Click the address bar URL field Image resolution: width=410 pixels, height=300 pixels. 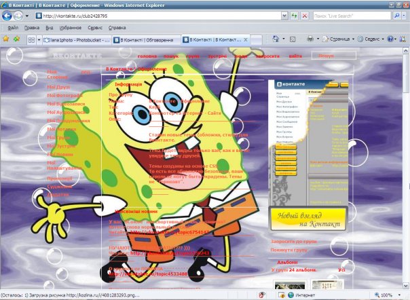coord(158,16)
